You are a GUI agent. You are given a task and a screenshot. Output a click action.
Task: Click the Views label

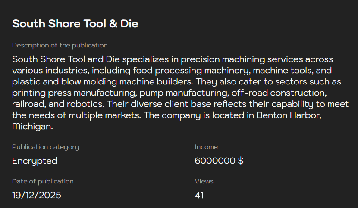[x=204, y=181]
